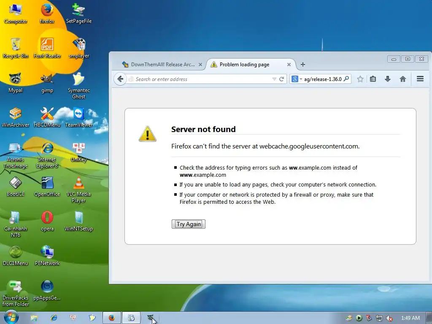Click the green play tray icon
The image size is (432, 324).
click(x=359, y=318)
